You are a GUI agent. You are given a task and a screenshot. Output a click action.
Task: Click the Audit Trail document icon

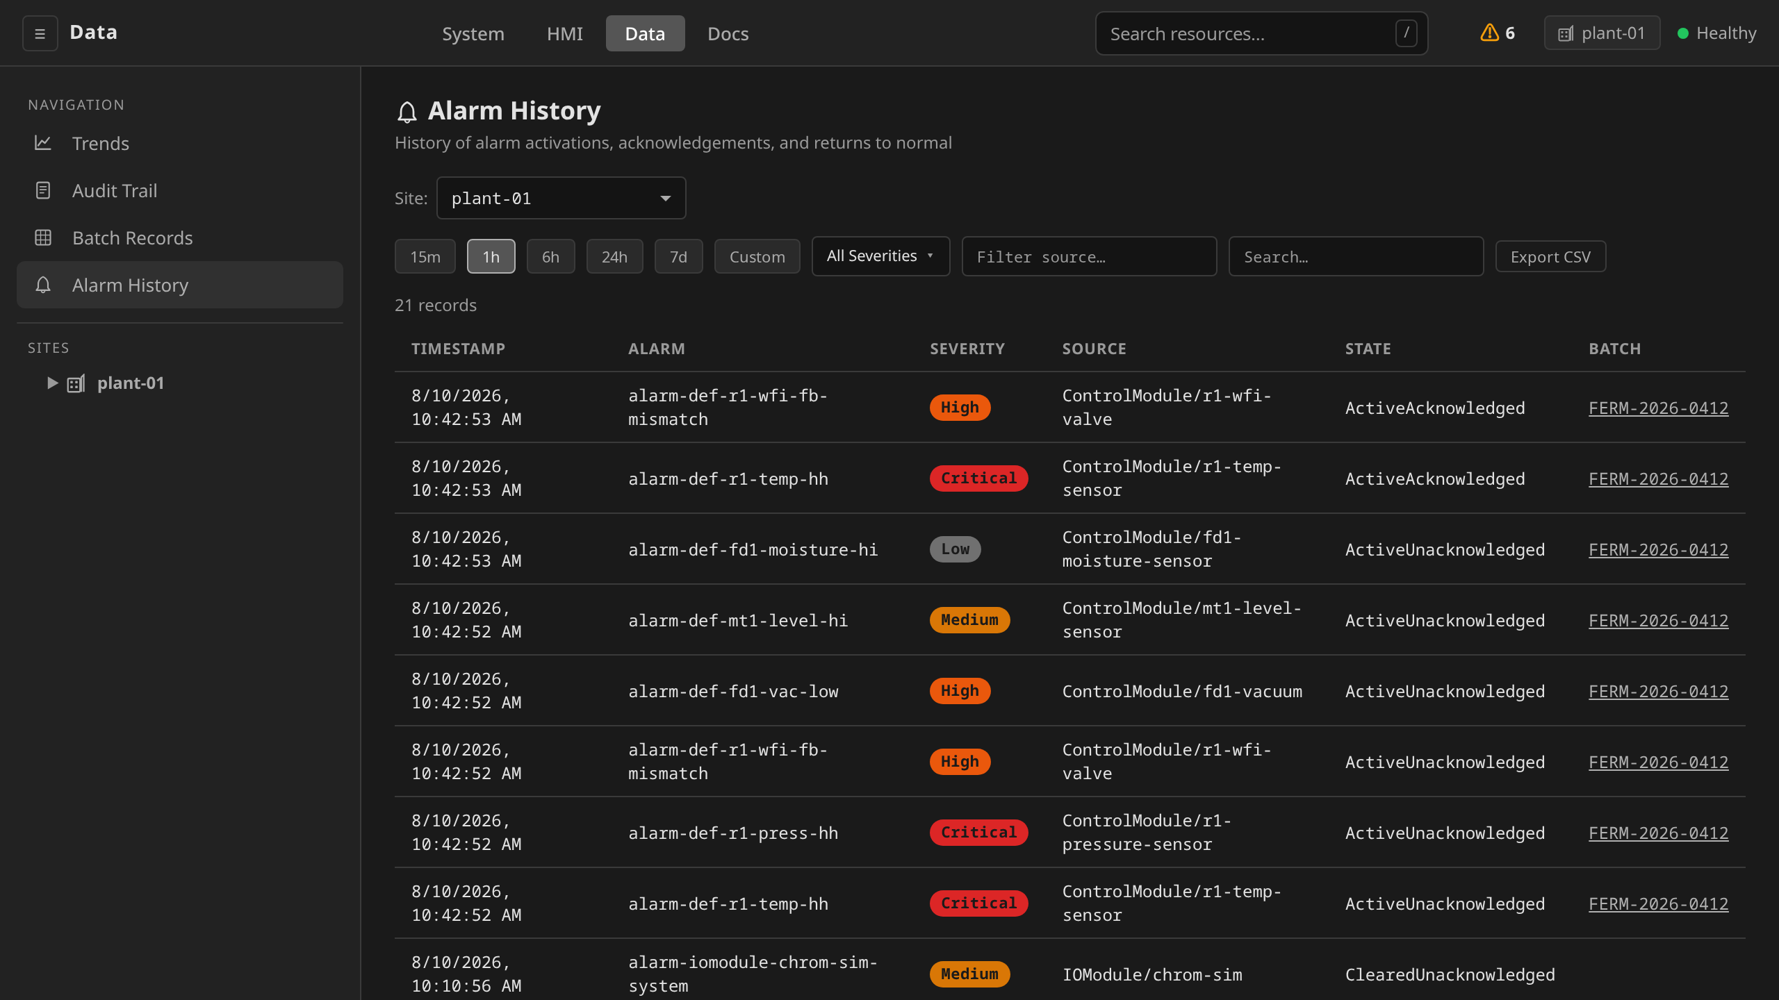tap(43, 190)
